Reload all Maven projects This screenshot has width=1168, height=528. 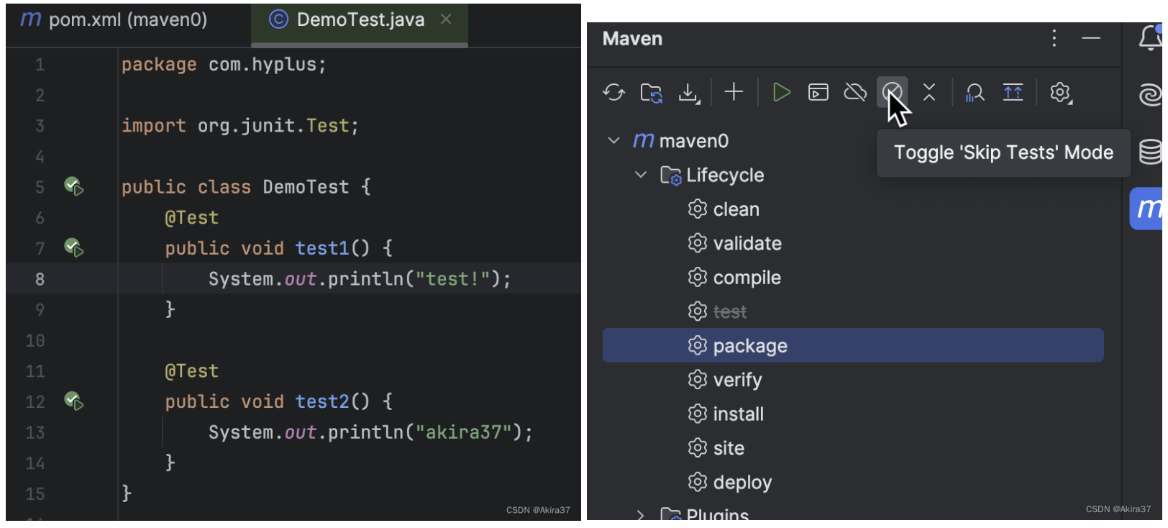[614, 93]
